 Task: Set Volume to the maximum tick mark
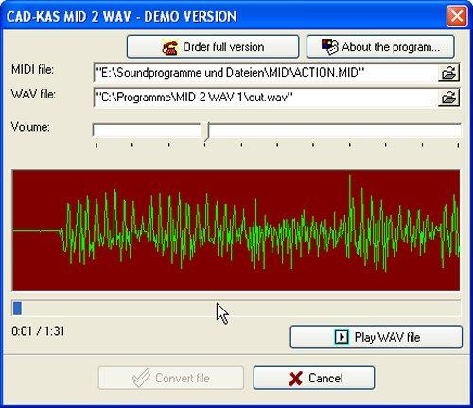[458, 145]
